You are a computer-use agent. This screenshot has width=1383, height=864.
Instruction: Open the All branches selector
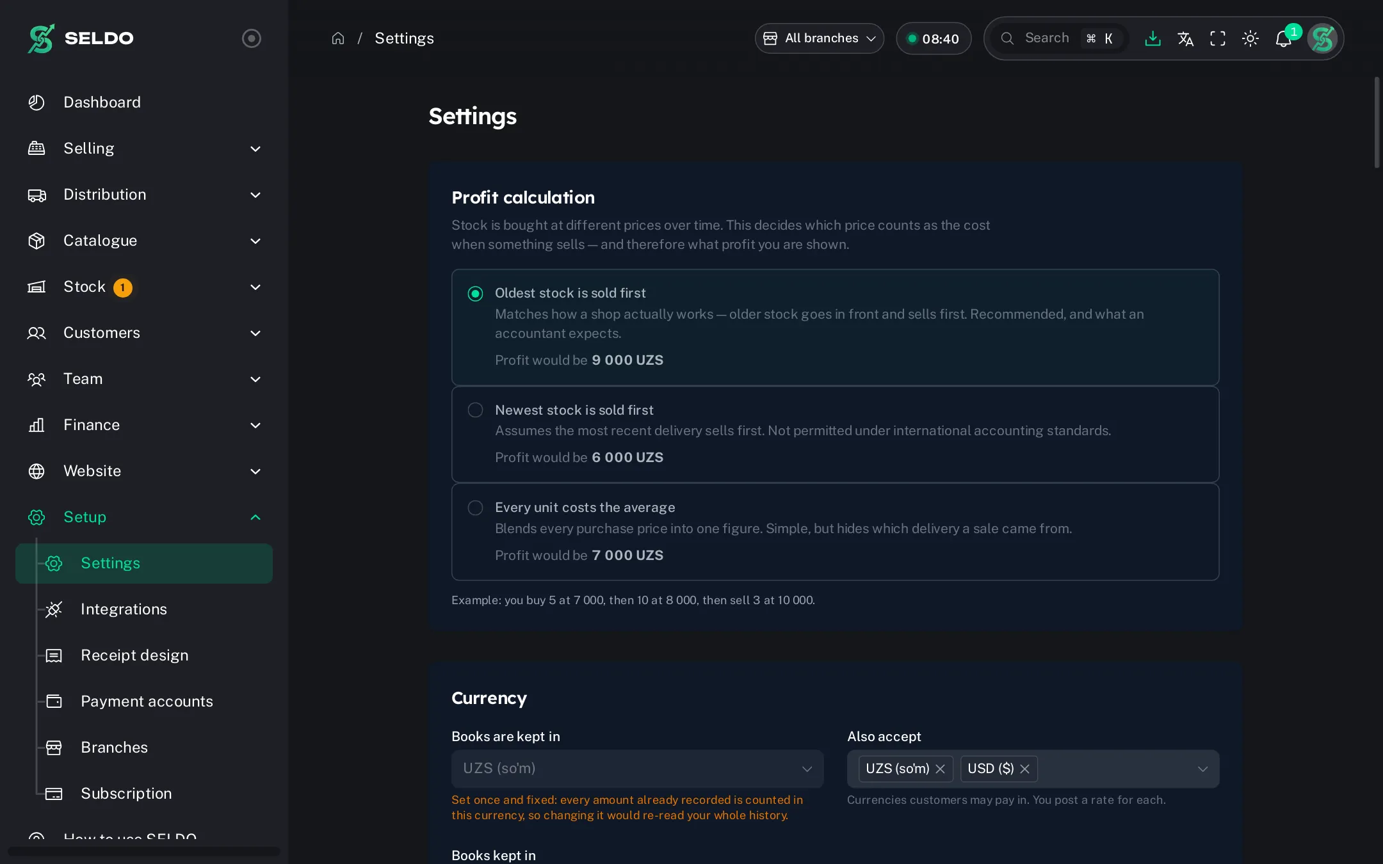point(820,38)
